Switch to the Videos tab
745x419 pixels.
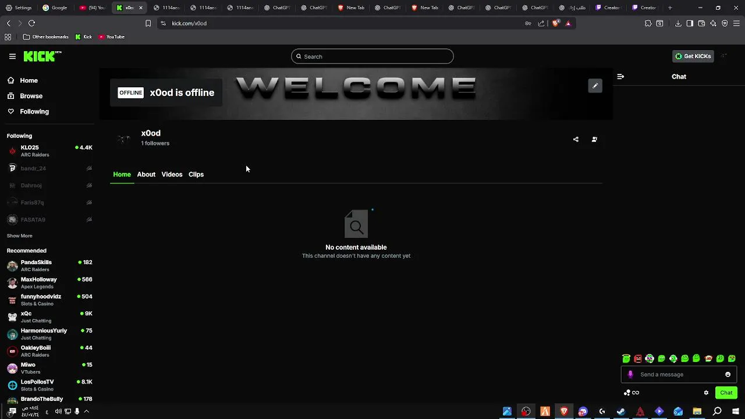pos(172,175)
